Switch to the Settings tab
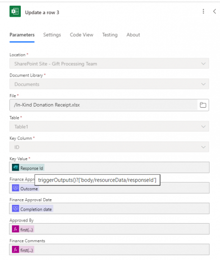The height and width of the screenshot is (260, 220). (x=52, y=35)
